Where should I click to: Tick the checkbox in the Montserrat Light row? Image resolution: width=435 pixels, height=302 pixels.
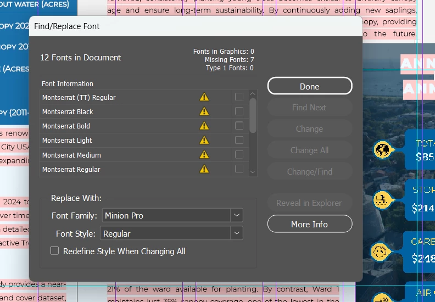(x=239, y=140)
